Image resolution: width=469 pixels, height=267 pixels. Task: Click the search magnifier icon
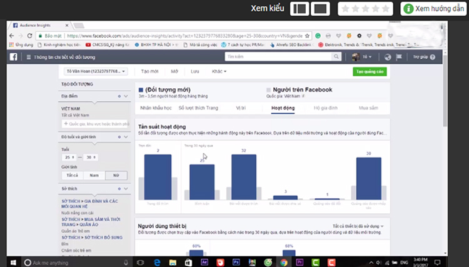[336, 56]
